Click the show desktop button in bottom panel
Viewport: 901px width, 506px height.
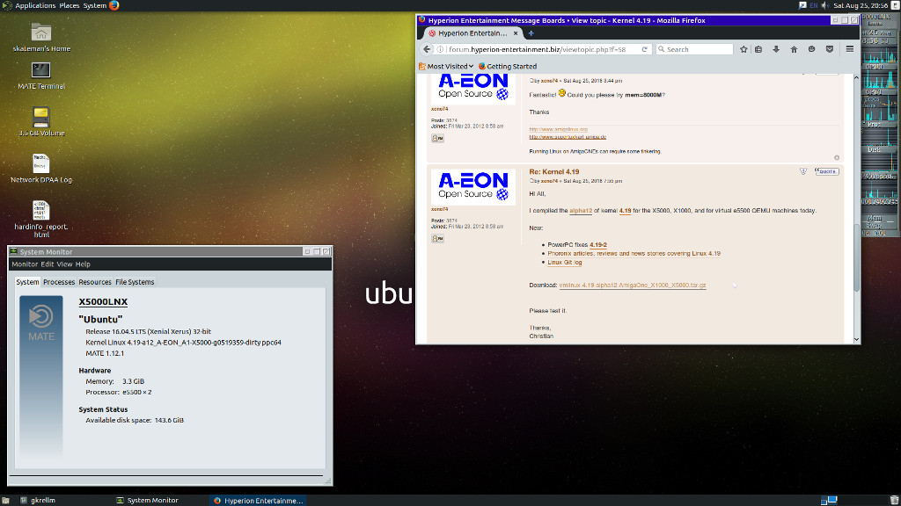[6, 500]
